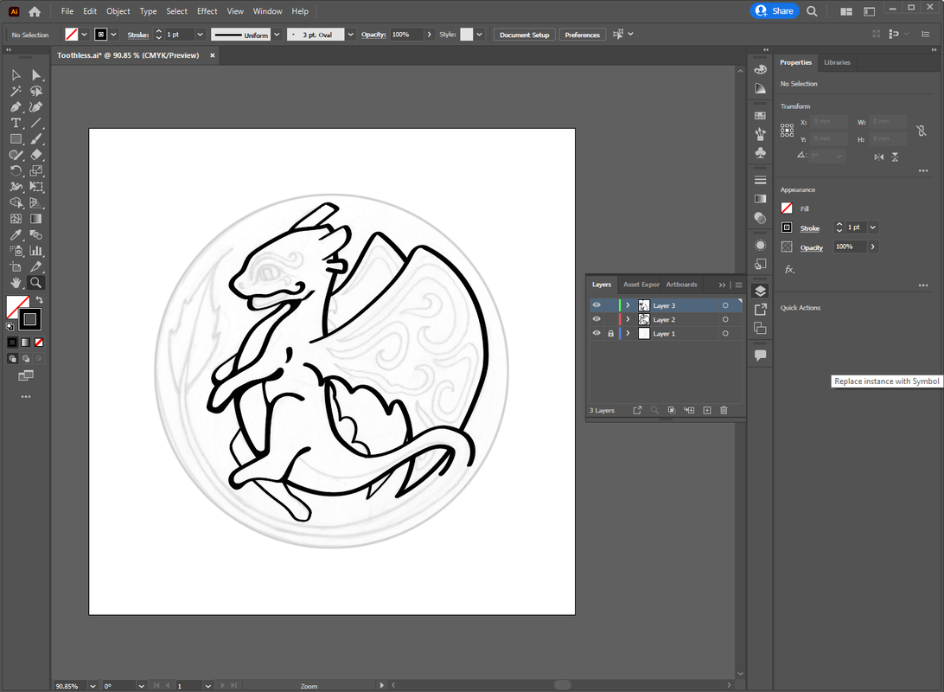
Task: Select the Type tool
Action: [x=16, y=123]
